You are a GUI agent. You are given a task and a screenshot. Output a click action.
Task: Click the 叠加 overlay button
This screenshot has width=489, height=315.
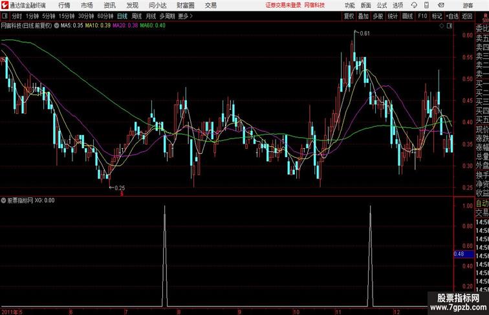coord(364,16)
